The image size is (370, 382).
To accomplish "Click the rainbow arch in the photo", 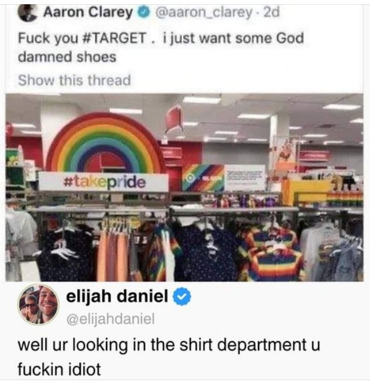I will 104,144.
